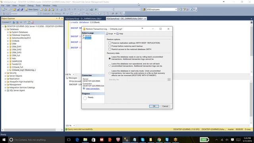Select Leave database ready to use option
254x143 pixels.
[110, 58]
